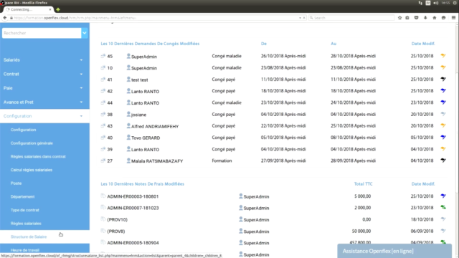Click black status flag for request 41
459x258 pixels.
pyautogui.click(x=443, y=79)
